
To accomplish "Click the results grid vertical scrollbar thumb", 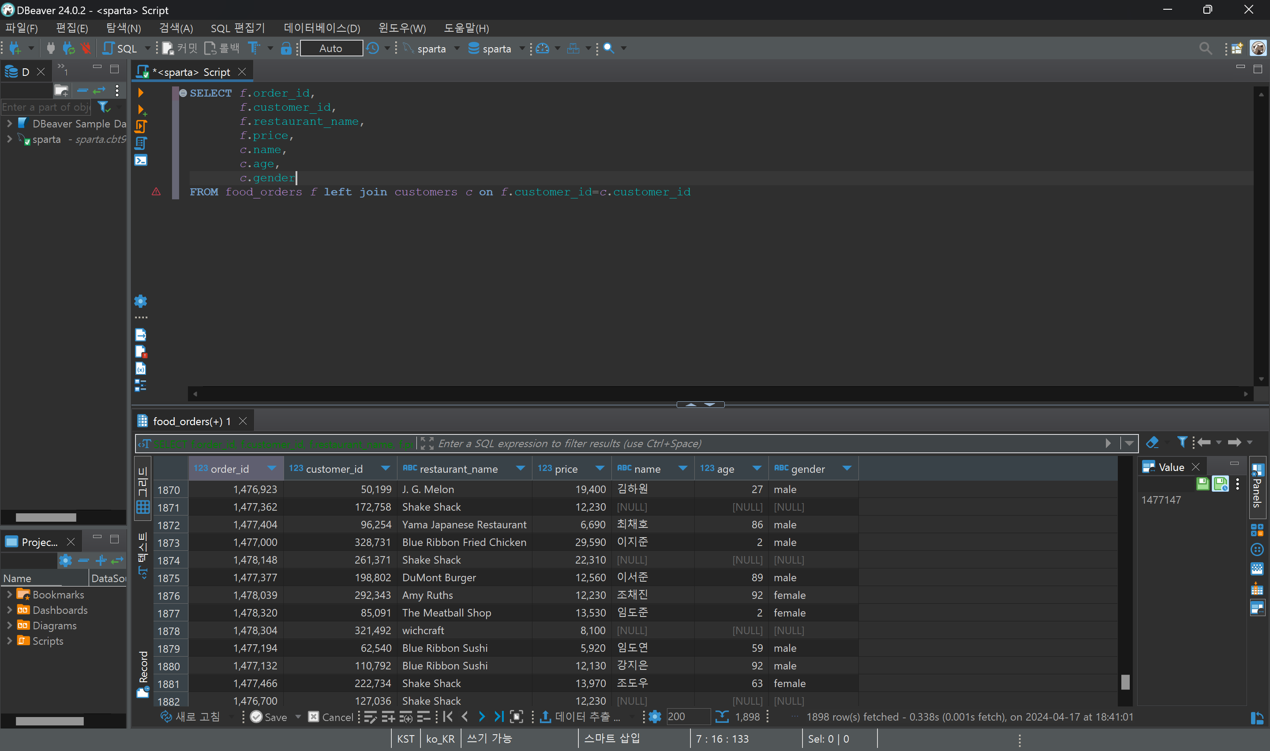I will tap(1125, 682).
